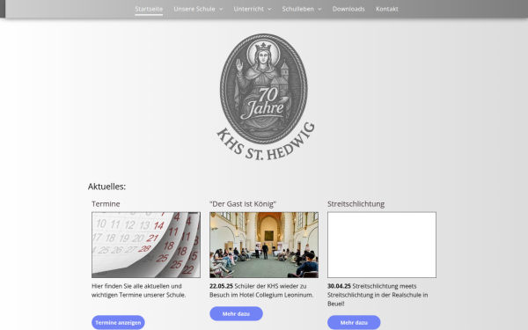Click Mehr dazu under Streitschlichtung
This screenshot has width=528, height=330.
(354, 322)
